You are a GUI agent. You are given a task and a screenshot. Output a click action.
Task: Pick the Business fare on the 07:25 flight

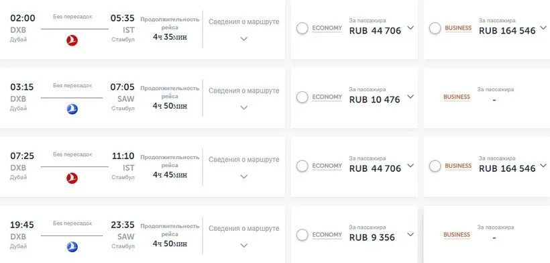click(435, 166)
